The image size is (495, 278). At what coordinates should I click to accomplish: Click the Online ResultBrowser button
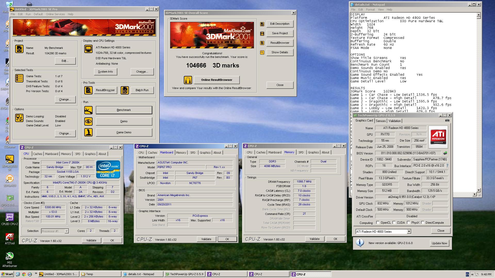[x=217, y=80]
